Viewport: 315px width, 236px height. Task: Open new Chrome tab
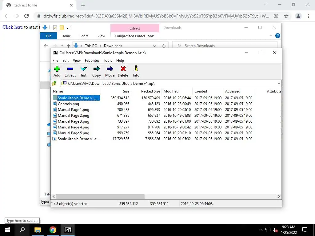[83, 5]
